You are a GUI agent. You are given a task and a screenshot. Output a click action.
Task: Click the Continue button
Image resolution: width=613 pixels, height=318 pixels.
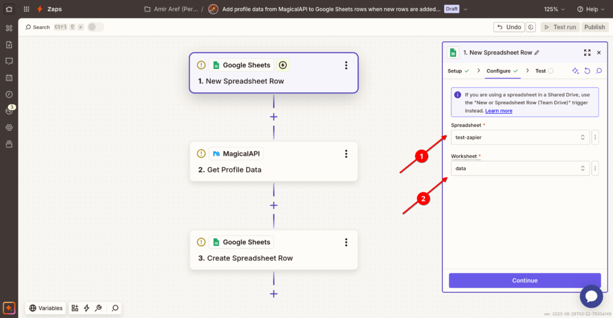(524, 280)
